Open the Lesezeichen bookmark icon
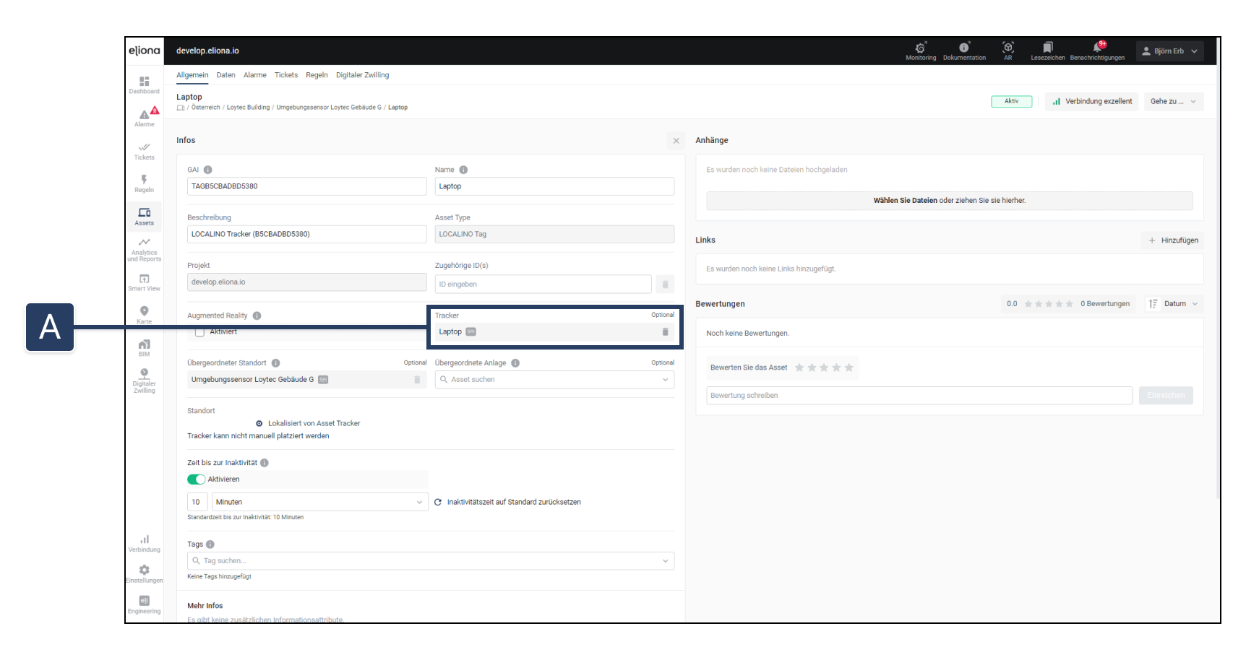1246x660 pixels. click(x=1047, y=50)
